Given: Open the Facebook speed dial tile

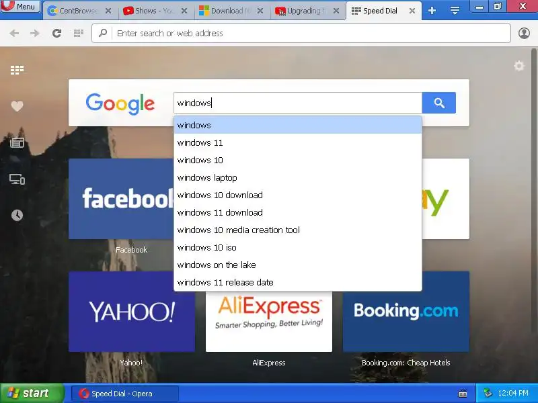Looking at the screenshot, I should tap(121, 199).
